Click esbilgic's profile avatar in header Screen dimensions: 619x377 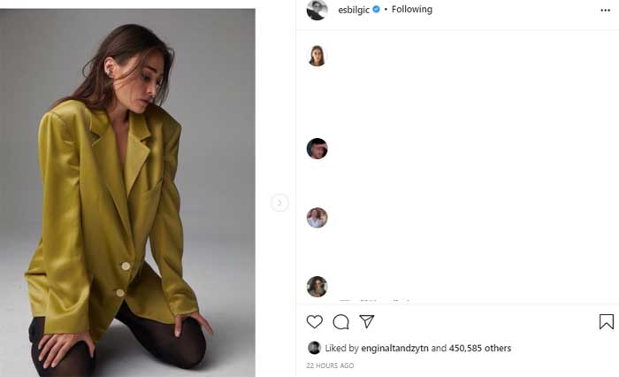(x=317, y=10)
